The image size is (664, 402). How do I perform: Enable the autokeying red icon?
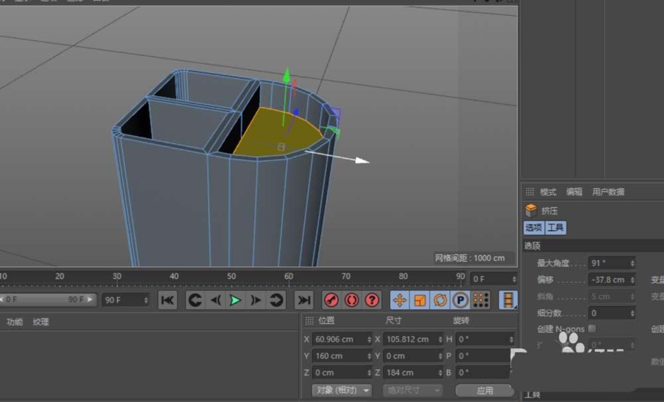(351, 300)
